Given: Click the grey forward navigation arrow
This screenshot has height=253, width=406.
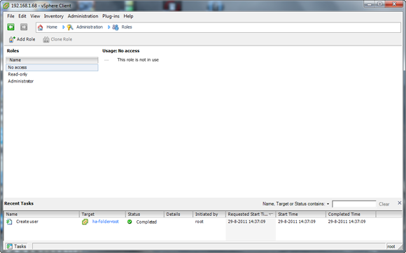Looking at the screenshot, I should (24, 27).
